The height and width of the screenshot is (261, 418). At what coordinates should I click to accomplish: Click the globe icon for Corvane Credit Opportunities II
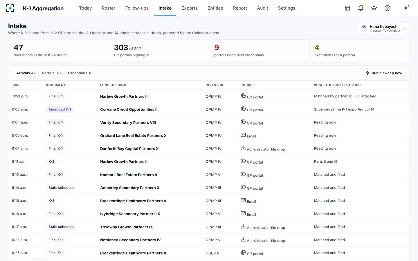coord(243,109)
